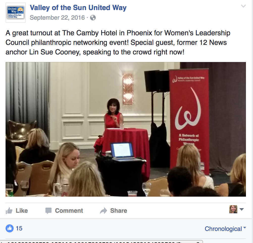Click the post text about The Camby Hotel
253x243 pixels.
coord(118,43)
